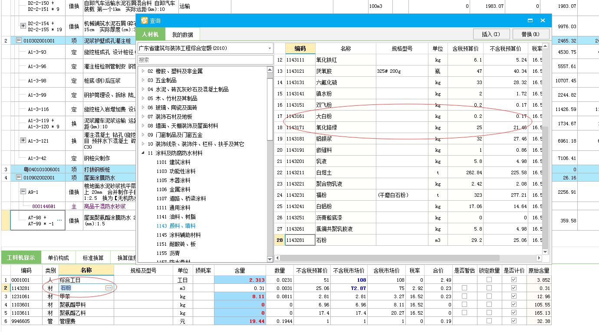Screen dimensions: 599x332
Task: Click the material table scroll-up arrow
Action: click(x=546, y=47)
